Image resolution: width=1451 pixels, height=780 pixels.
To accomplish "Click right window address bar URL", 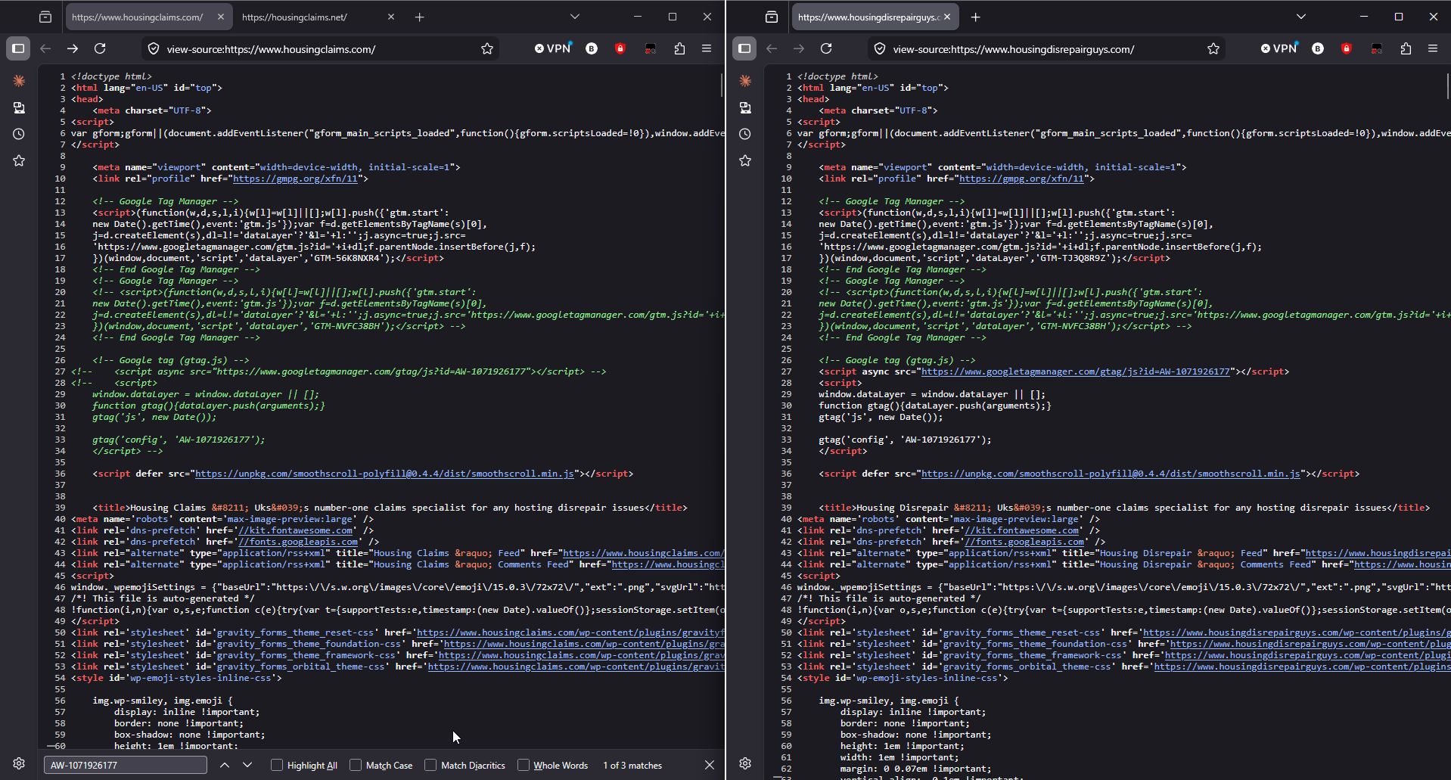I will [x=1014, y=49].
